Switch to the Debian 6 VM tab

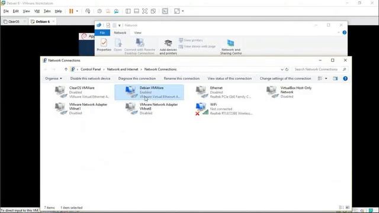click(43, 21)
